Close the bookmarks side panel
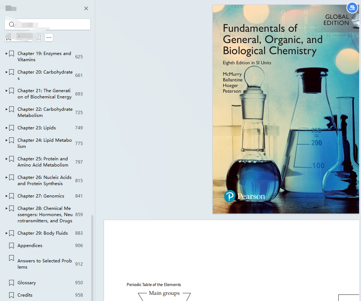The height and width of the screenshot is (301, 361). pos(86,8)
